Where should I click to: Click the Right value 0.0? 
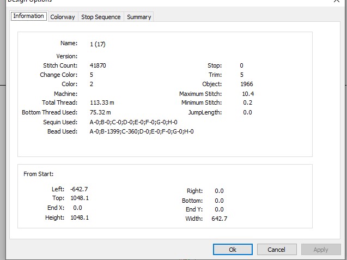coord(219,191)
